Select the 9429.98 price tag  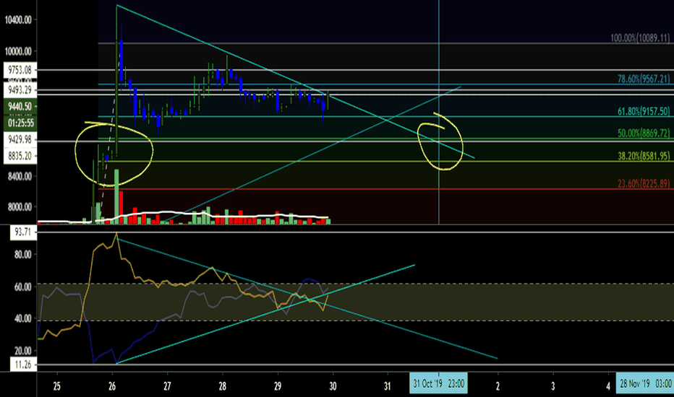[20, 140]
